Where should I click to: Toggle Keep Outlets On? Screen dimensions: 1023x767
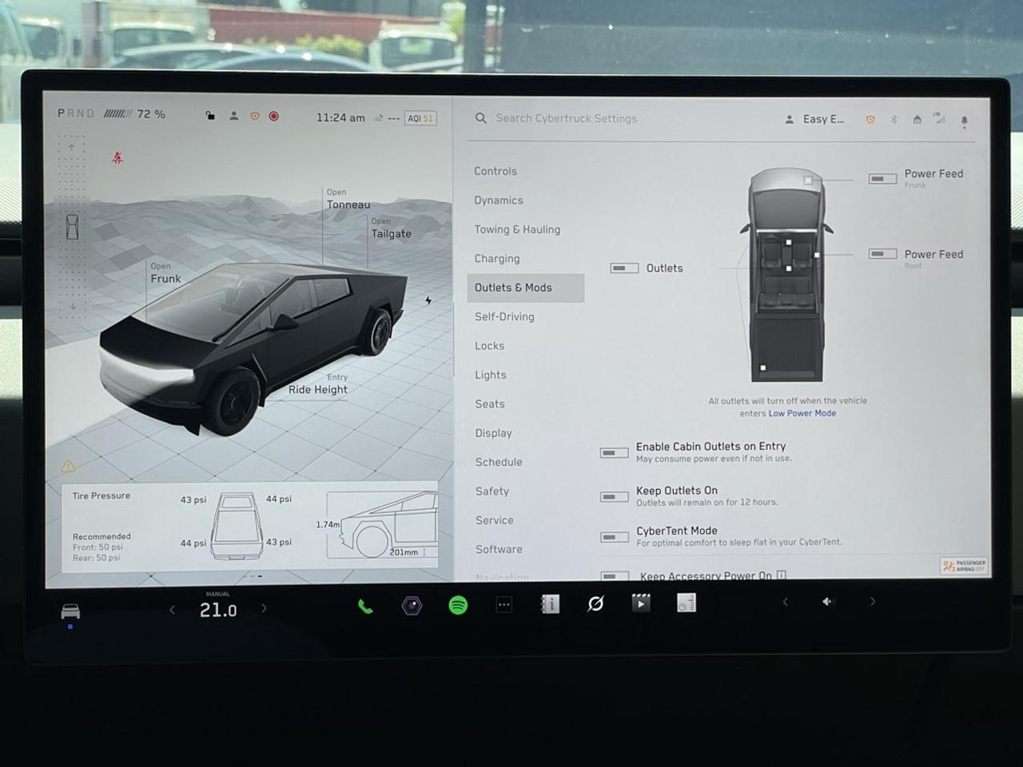pos(614,497)
